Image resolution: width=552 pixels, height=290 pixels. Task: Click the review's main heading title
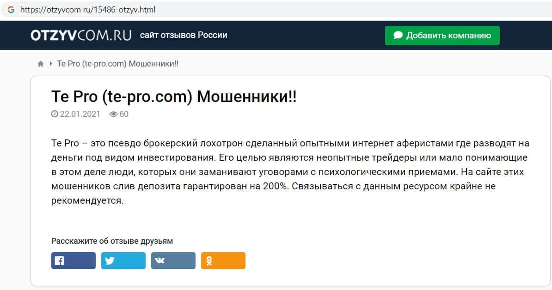pos(174,97)
